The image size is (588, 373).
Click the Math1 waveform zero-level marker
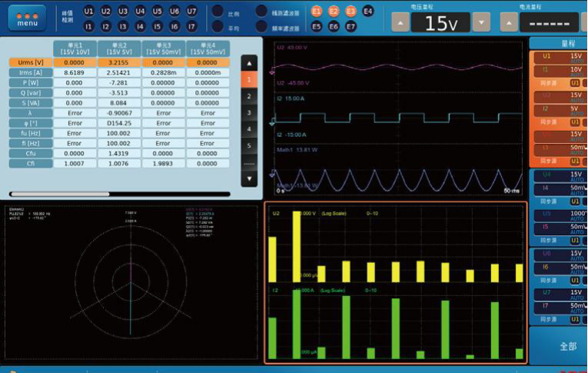[272, 174]
